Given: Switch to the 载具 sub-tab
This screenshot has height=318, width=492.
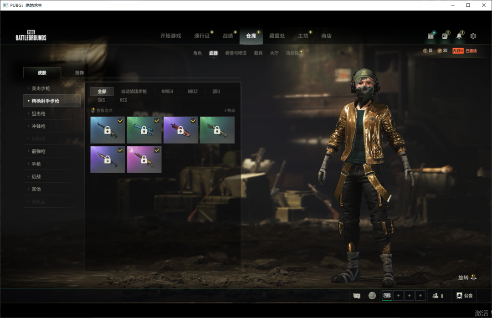Looking at the screenshot, I should point(258,53).
